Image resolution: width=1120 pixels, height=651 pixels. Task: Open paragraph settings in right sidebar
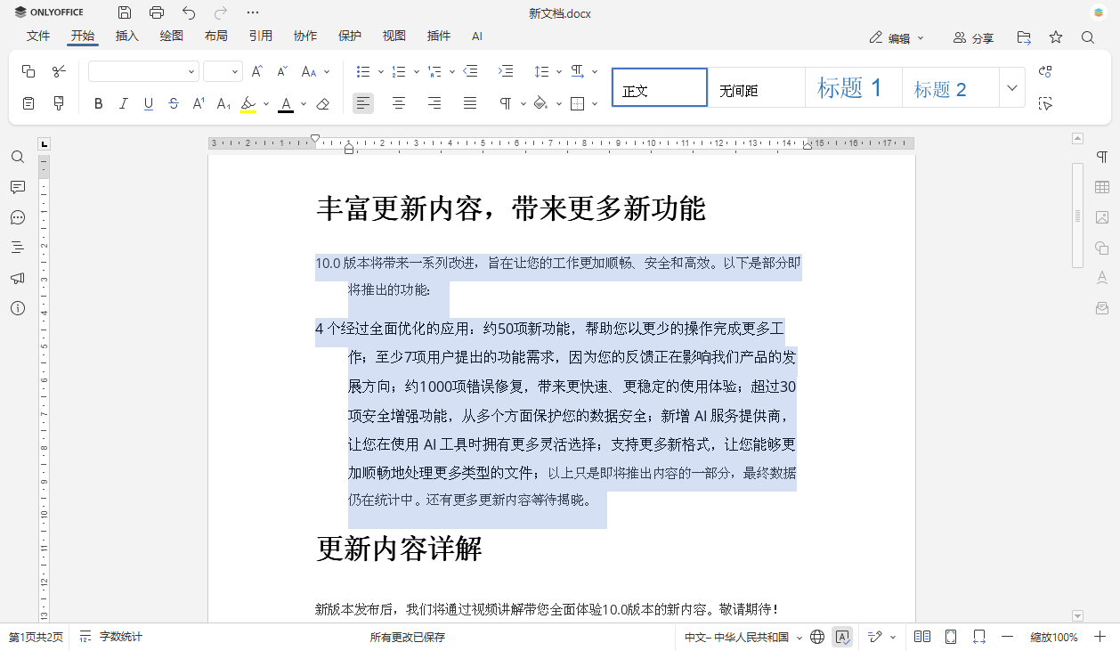click(1102, 157)
